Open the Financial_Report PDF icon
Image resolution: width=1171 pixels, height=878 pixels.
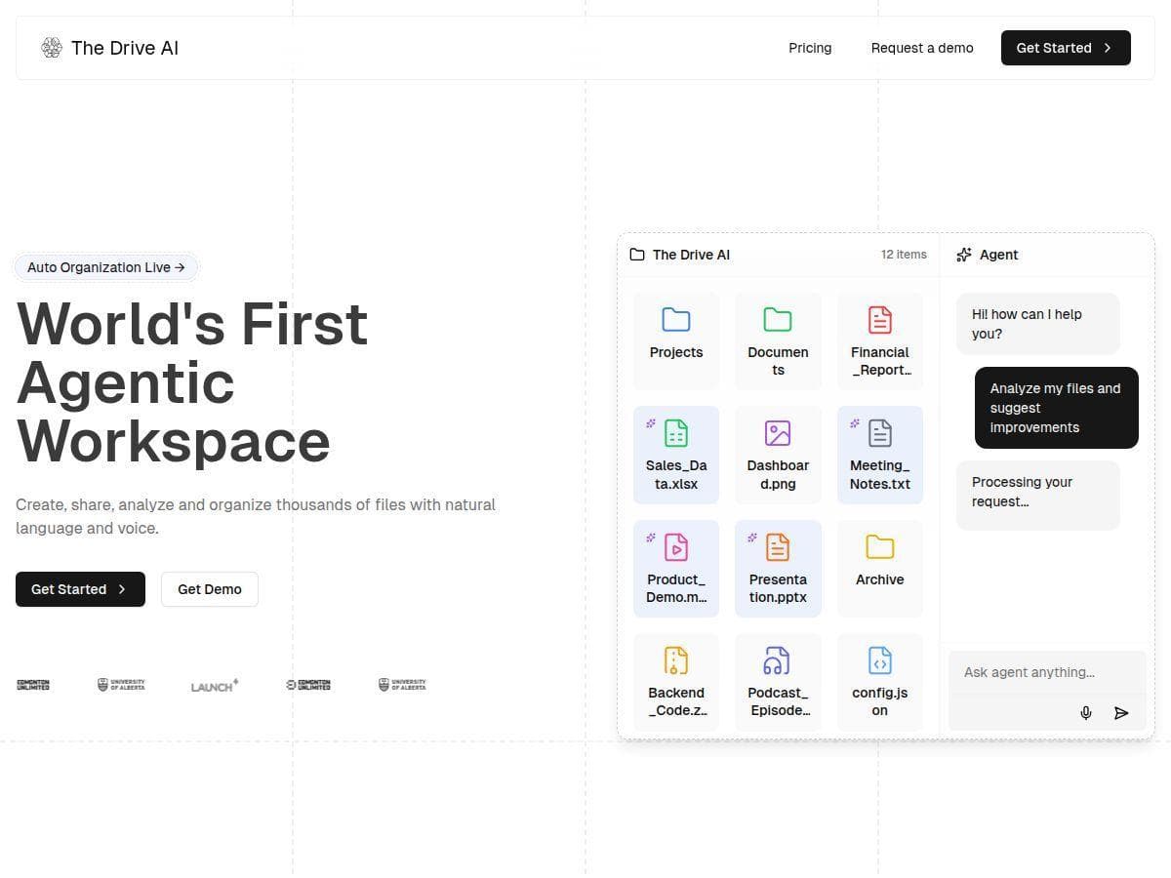(x=879, y=319)
